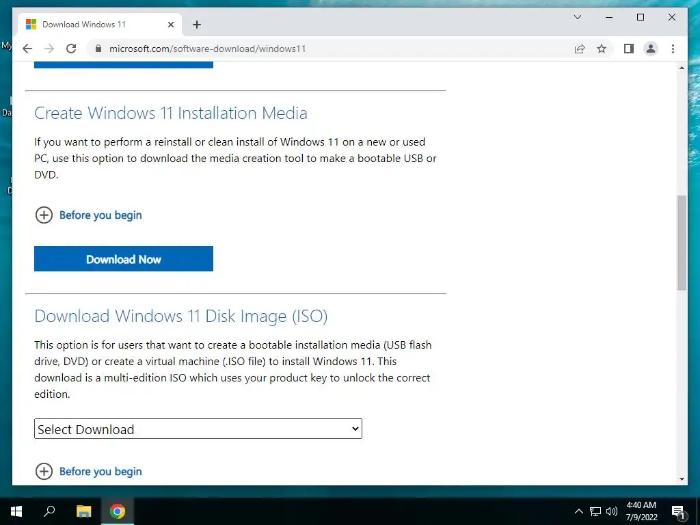This screenshot has height=525, width=700.
Task: Close the Download Windows 11 tab
Action: pos(170,25)
